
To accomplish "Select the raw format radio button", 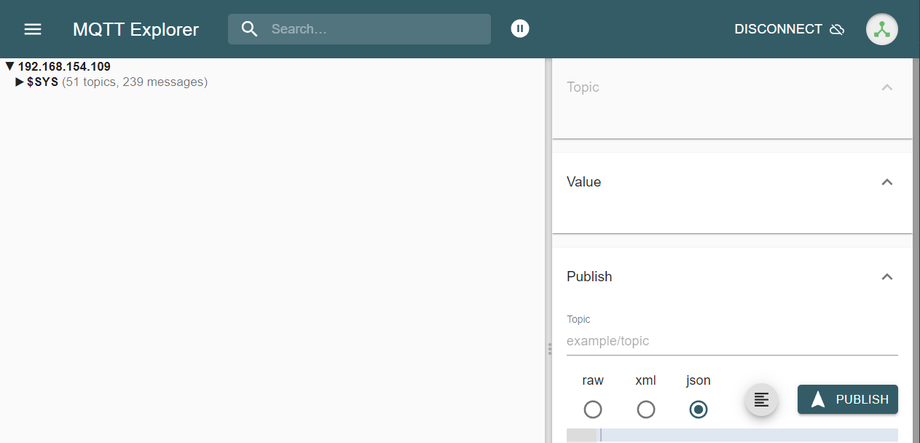I will coord(593,409).
